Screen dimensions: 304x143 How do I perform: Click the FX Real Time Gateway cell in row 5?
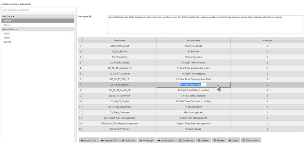(x=194, y=74)
